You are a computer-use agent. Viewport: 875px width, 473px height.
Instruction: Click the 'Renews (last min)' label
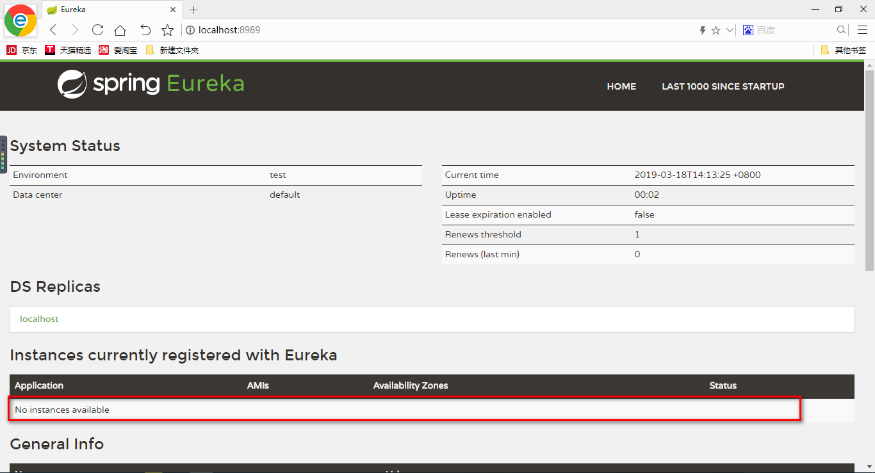tap(482, 254)
